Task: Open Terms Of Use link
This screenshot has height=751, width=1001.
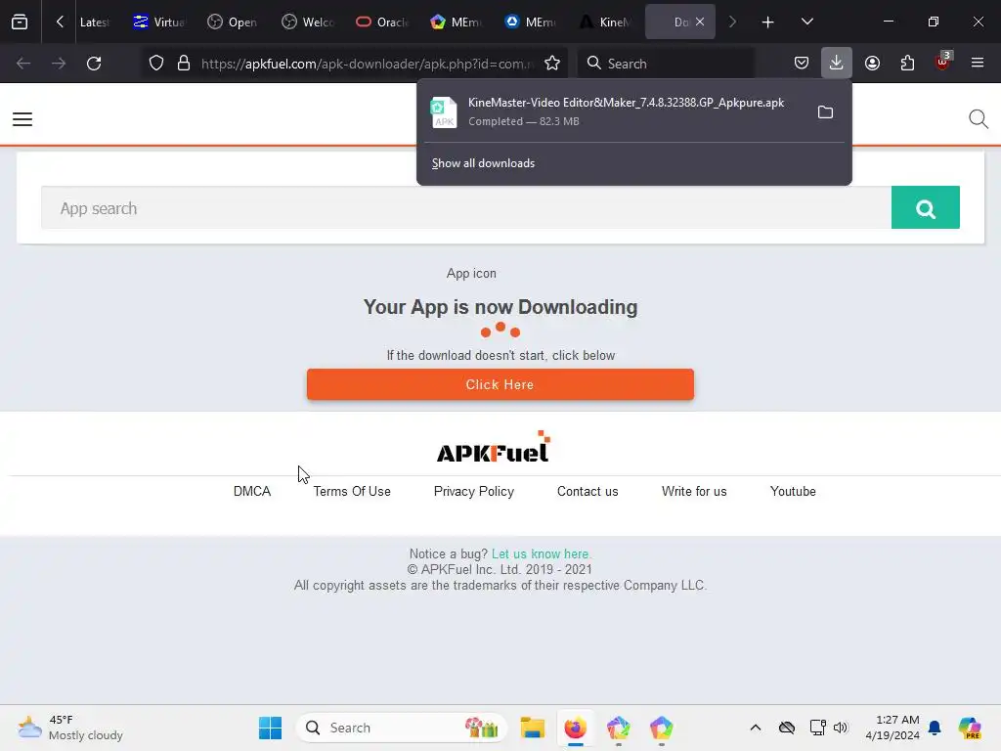Action: pyautogui.click(x=352, y=492)
